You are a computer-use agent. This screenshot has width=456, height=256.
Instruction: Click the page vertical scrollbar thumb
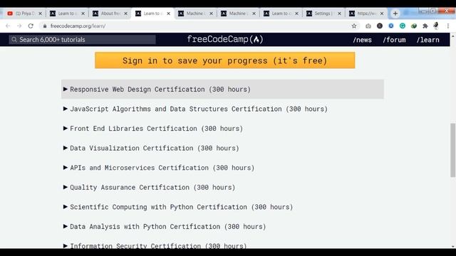pyautogui.click(x=453, y=150)
